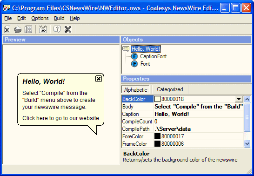Open the Build menu

[x=59, y=18]
